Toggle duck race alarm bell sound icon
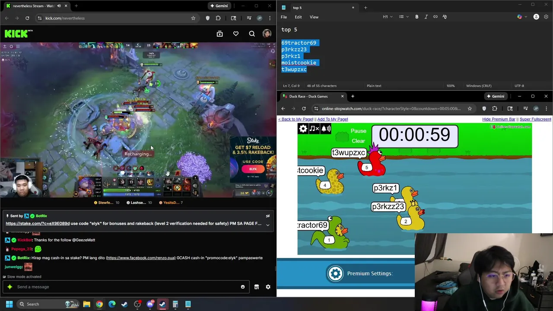 click(326, 129)
